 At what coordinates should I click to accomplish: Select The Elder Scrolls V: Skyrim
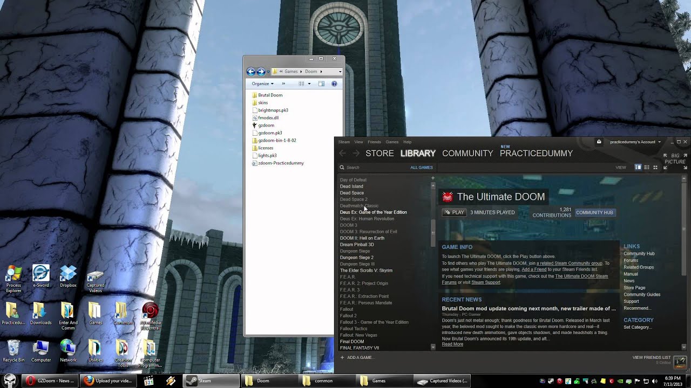pyautogui.click(x=366, y=271)
